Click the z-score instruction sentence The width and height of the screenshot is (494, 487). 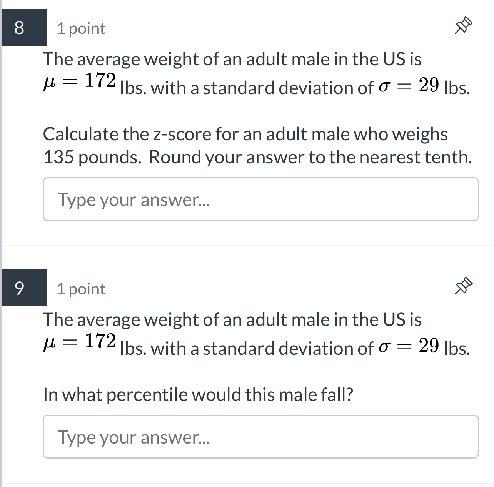[245, 145]
